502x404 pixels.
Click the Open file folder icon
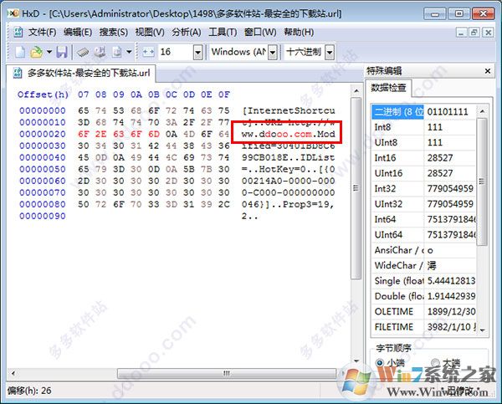click(x=36, y=52)
